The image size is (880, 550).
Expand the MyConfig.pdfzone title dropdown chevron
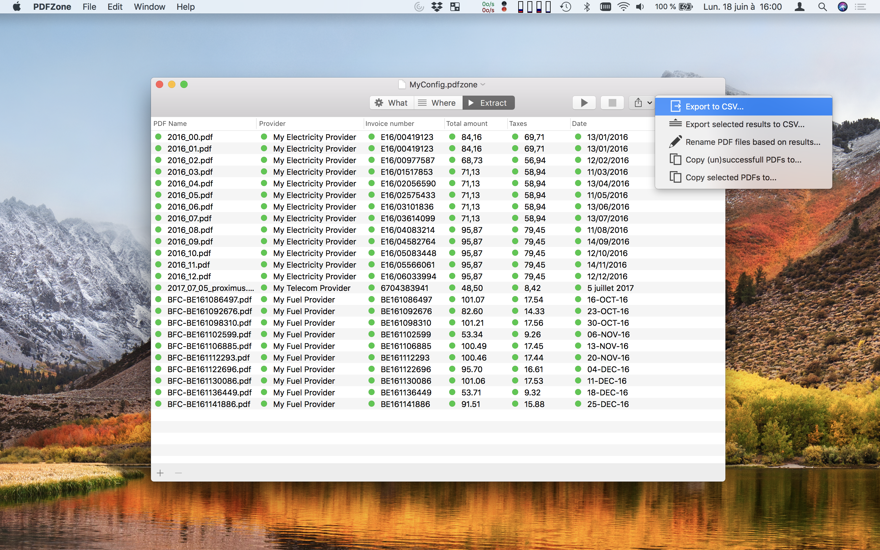click(483, 84)
